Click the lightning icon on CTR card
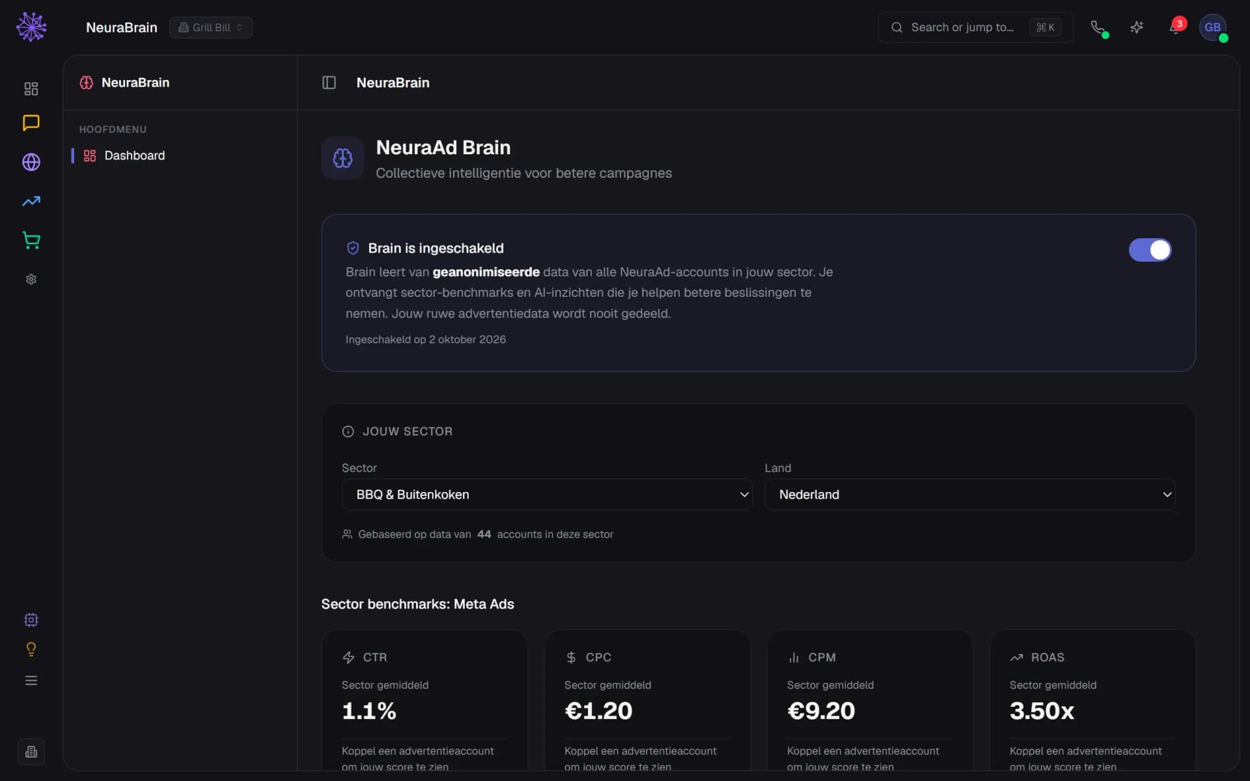Viewport: 1250px width, 781px height. point(348,657)
